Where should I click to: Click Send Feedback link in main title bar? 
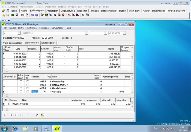point(166,3)
